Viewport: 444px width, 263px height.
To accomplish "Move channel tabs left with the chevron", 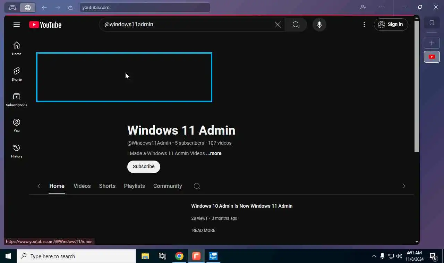I will 39,186.
